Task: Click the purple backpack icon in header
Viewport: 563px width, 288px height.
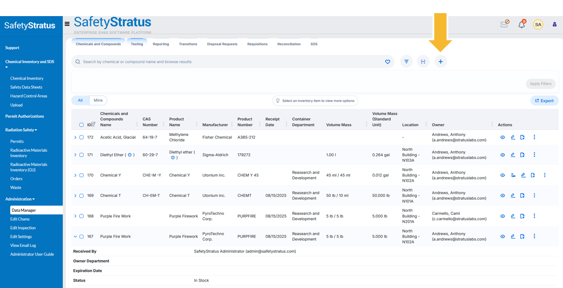Action: [x=555, y=25]
